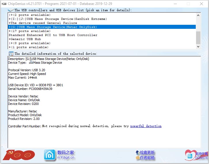This screenshot has width=209, height=164.
Task: Click the 'Device Revision: 0200' line
Action: pyautogui.click(x=23, y=104)
